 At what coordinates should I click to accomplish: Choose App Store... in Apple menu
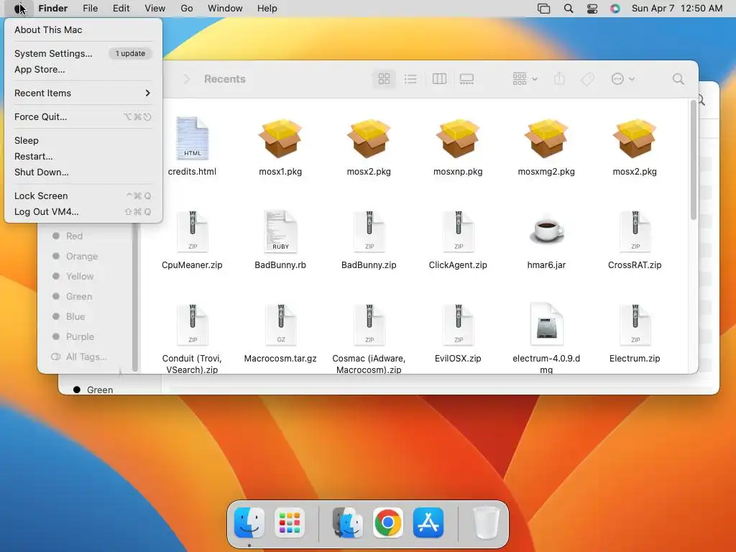click(x=83, y=70)
